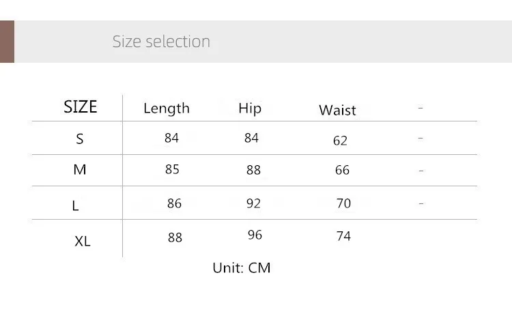Image resolution: width=512 pixels, height=318 pixels.
Task: Click the S size row label
Action: tap(80, 139)
